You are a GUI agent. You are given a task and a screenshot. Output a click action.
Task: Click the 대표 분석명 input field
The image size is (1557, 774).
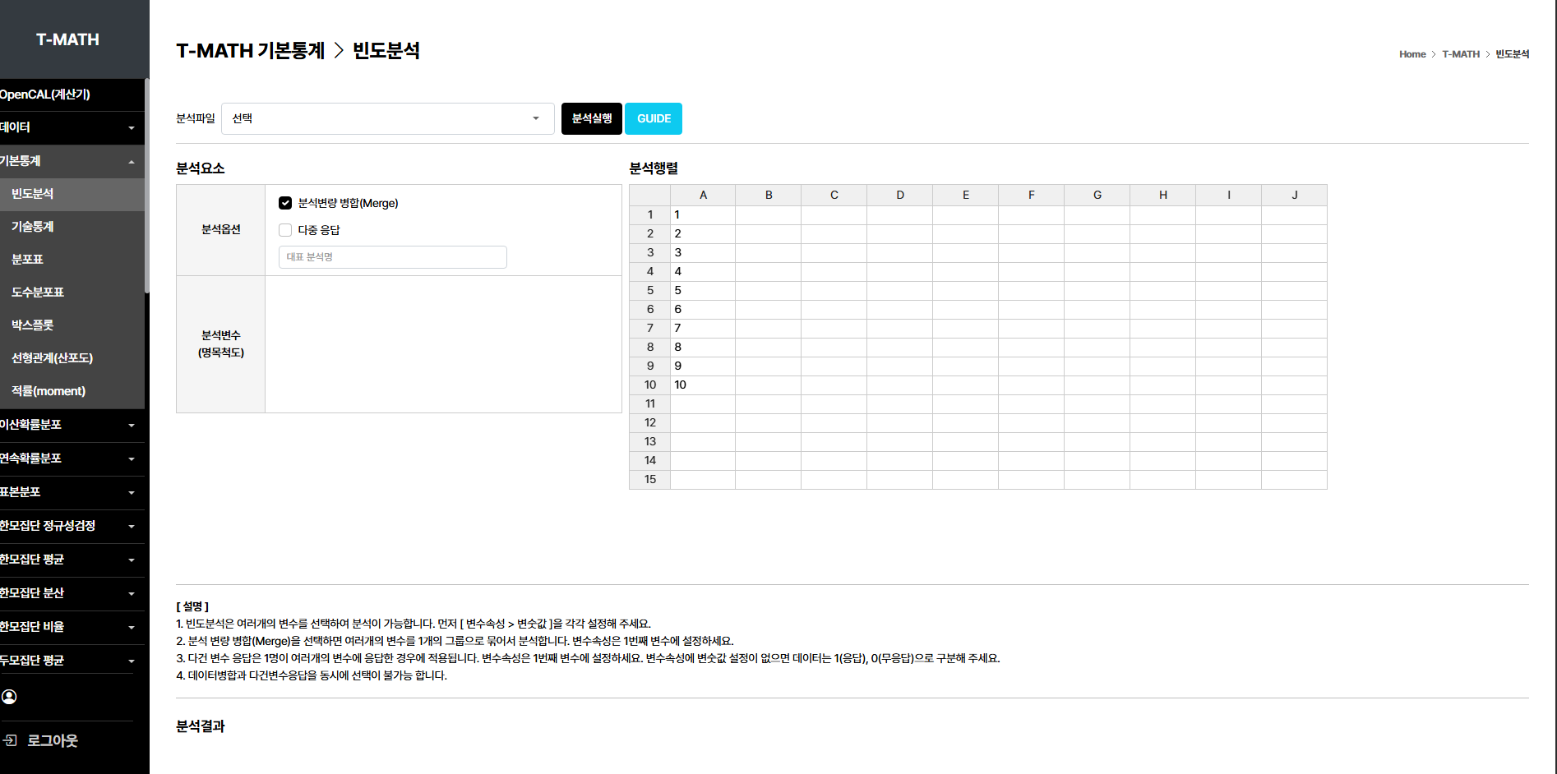coord(392,257)
